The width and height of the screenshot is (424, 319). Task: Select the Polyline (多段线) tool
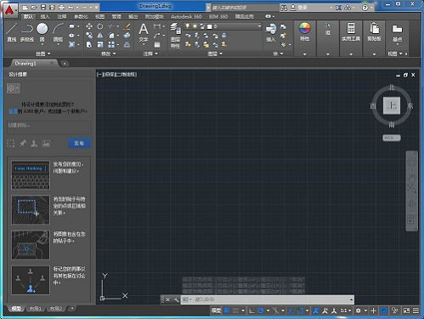tap(27, 32)
